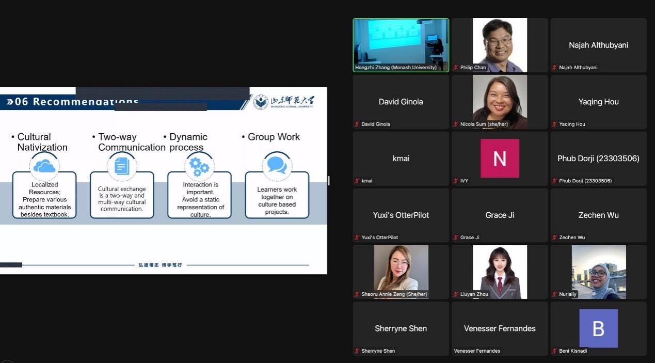Click the muted mic icon beside Nurlaily's name
655x363 pixels.
(554, 294)
